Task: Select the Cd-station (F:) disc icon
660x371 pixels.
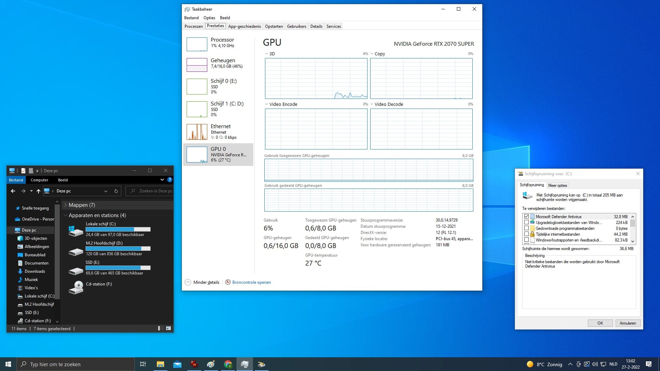Action: [76, 288]
